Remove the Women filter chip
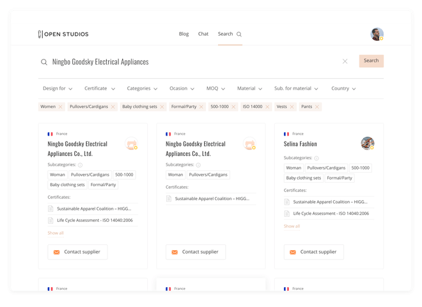422x307 pixels. pyautogui.click(x=60, y=107)
